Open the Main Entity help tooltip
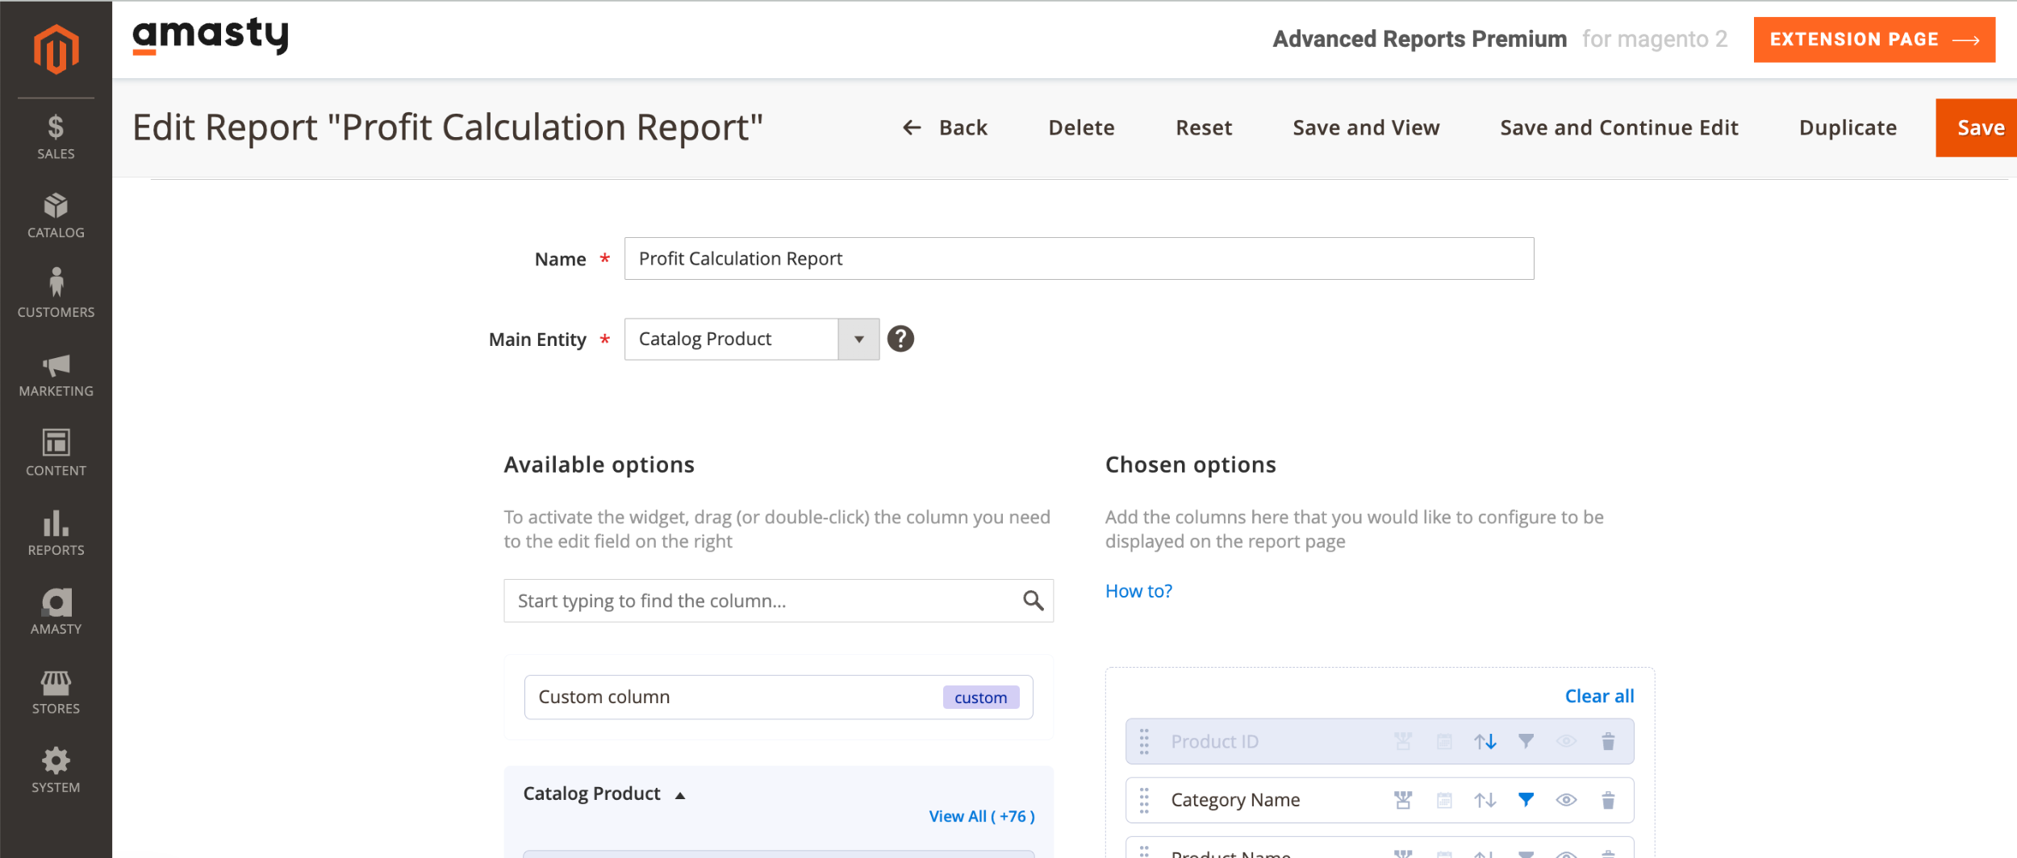This screenshot has height=858, width=2017. [901, 339]
